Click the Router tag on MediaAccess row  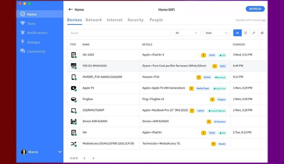tap(222, 144)
